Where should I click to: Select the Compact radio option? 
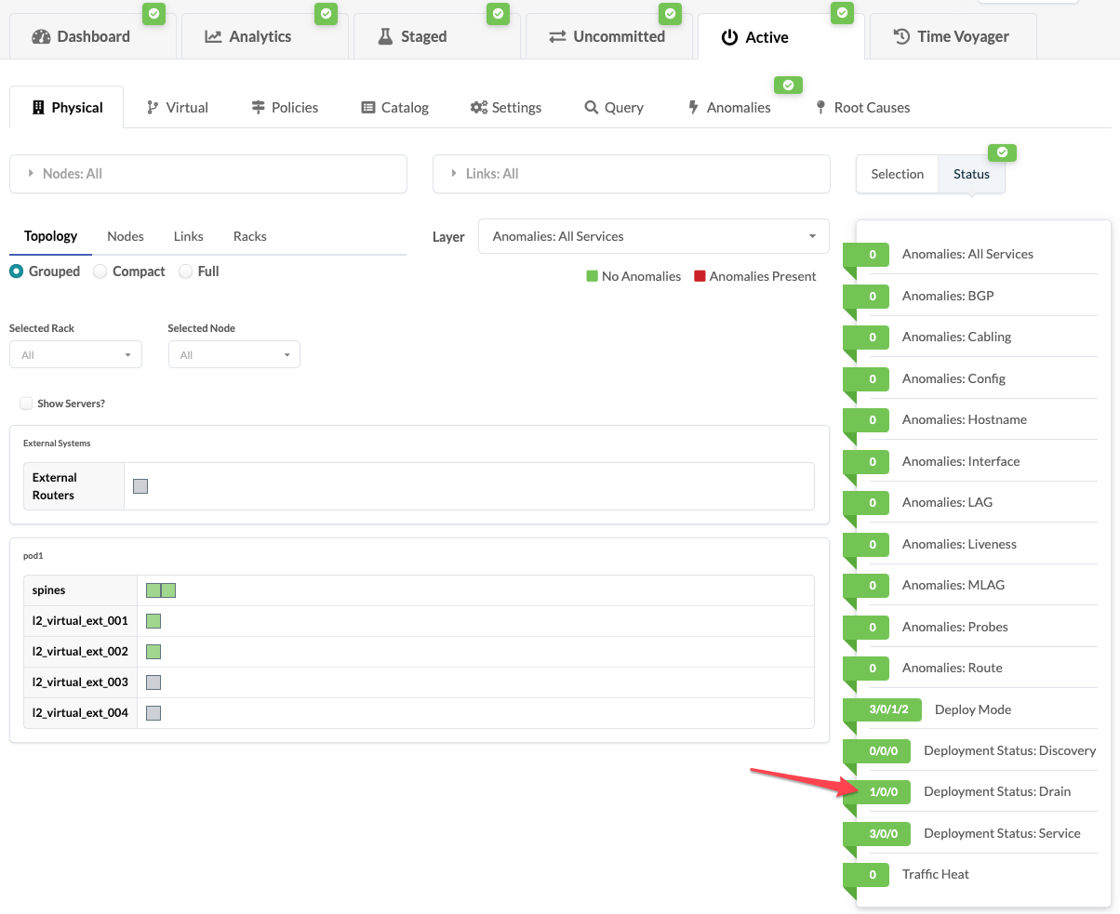coord(100,272)
